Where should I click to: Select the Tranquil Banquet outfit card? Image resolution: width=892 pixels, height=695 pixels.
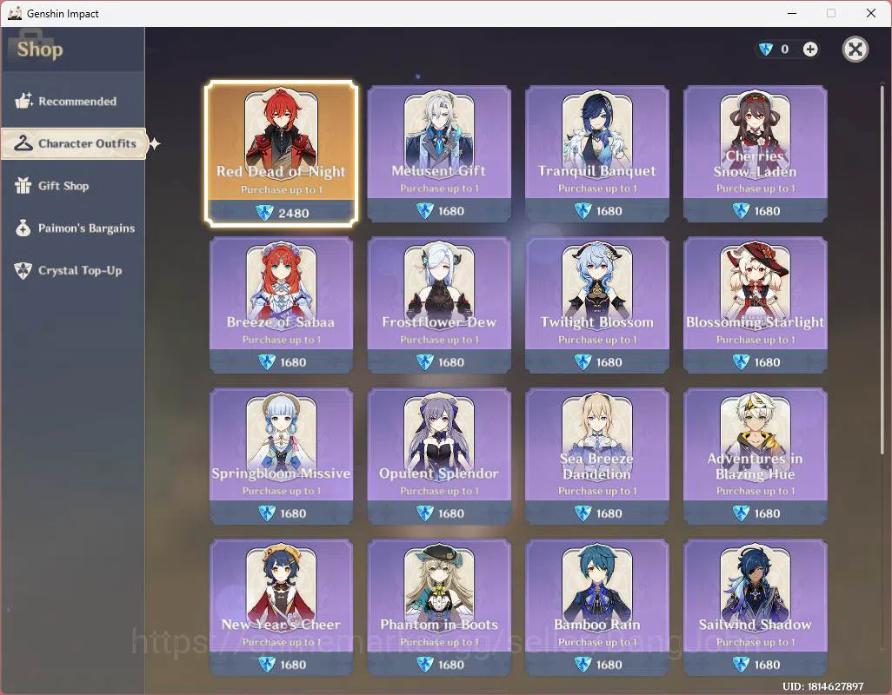click(x=596, y=154)
